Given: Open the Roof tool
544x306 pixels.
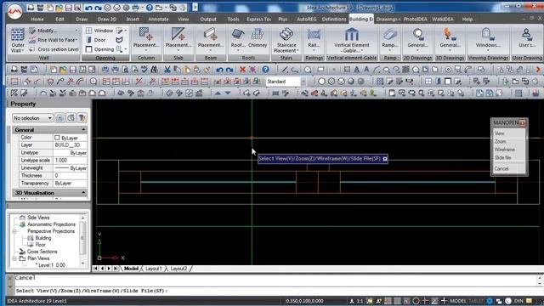Looking at the screenshot, I should pos(238,38).
